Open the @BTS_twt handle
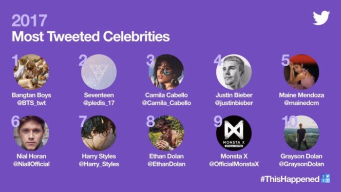Screen dimensions: 341x192 click(31, 103)
